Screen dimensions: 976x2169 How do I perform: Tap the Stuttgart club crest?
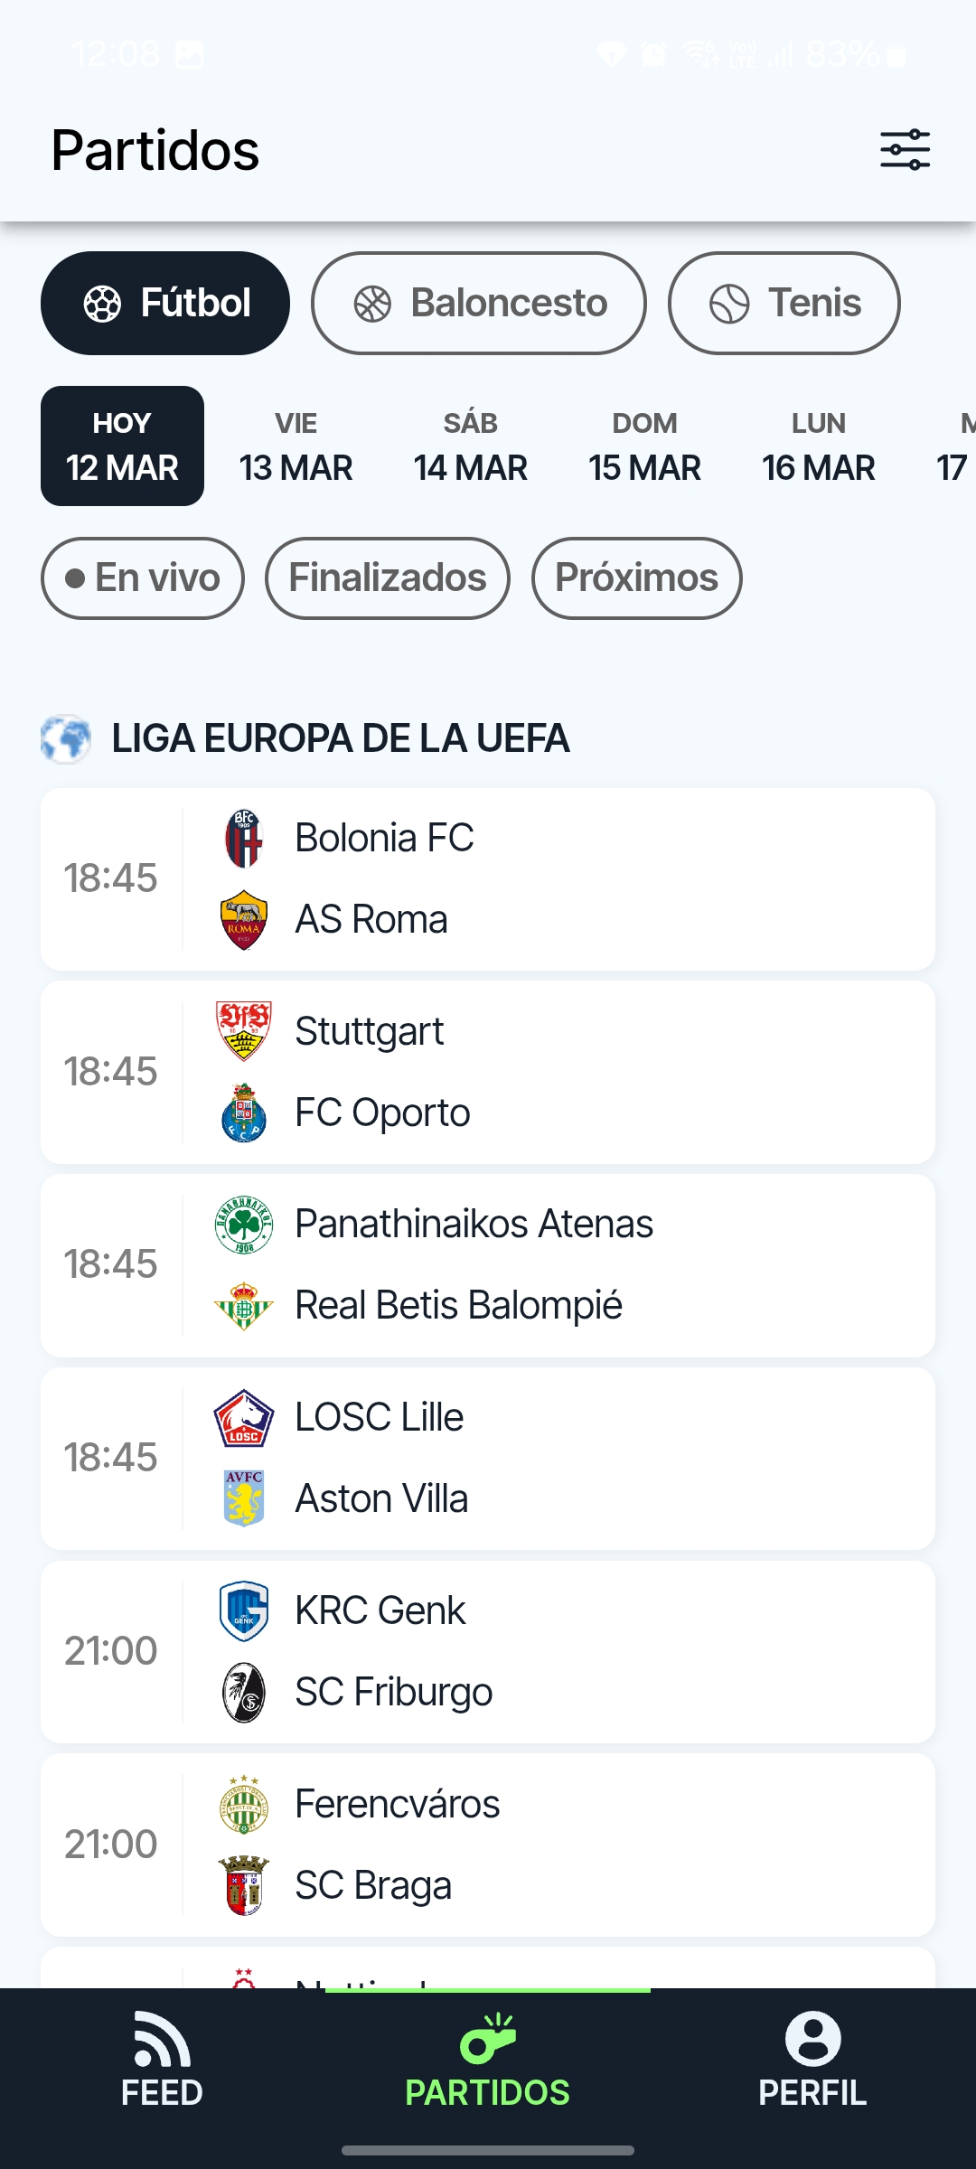[x=244, y=1031]
